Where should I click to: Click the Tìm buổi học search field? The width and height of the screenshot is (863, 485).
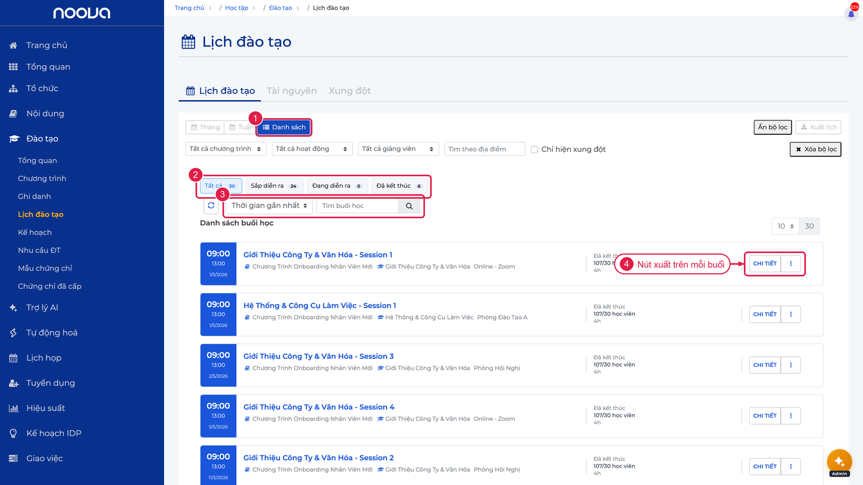[x=358, y=206]
